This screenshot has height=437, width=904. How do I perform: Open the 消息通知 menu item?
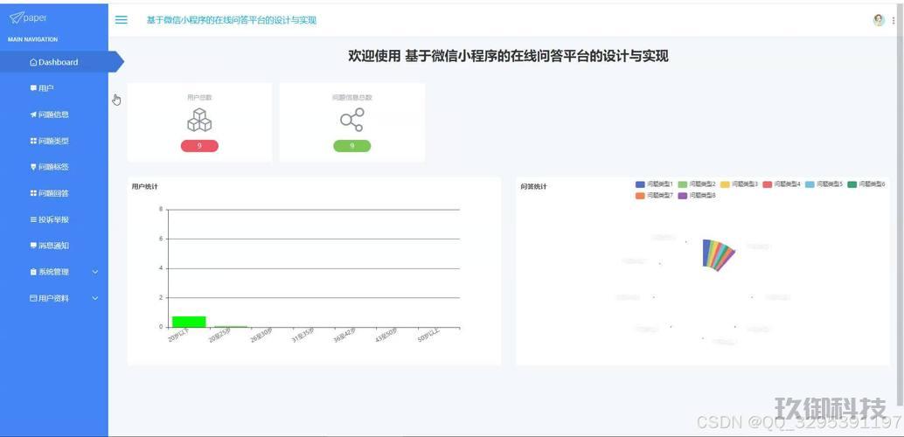(x=54, y=246)
